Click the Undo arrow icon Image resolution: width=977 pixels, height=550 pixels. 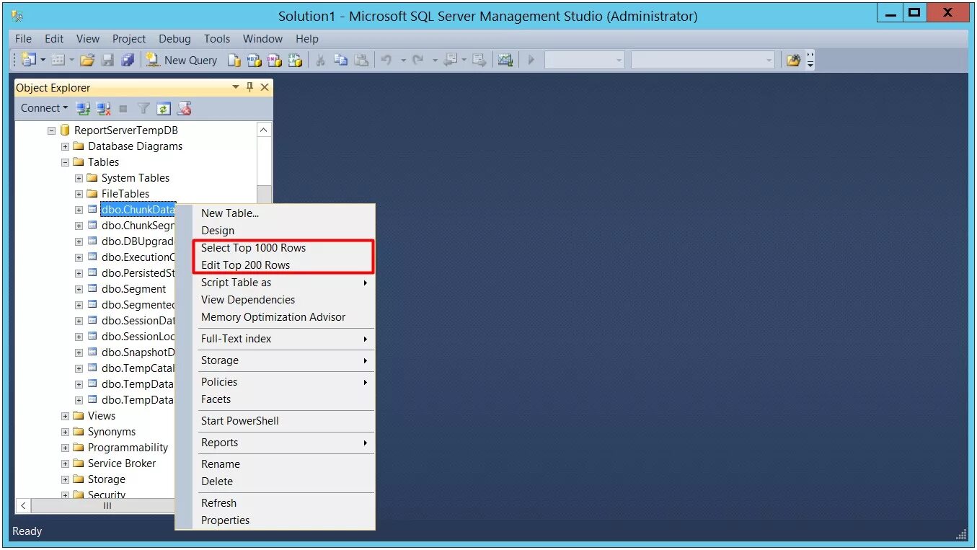386,61
